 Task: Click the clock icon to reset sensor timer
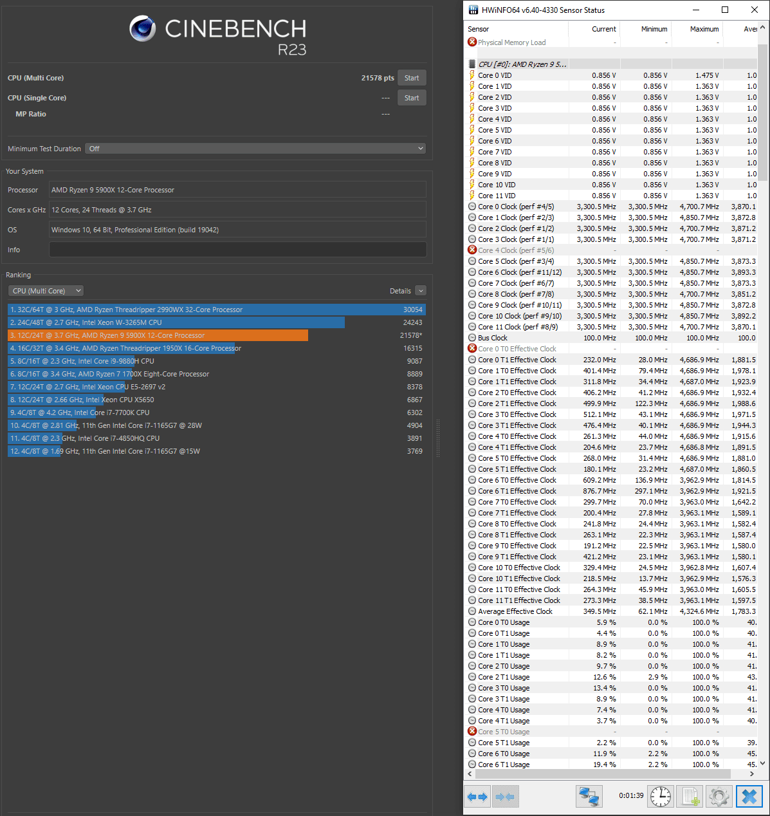[x=661, y=797]
